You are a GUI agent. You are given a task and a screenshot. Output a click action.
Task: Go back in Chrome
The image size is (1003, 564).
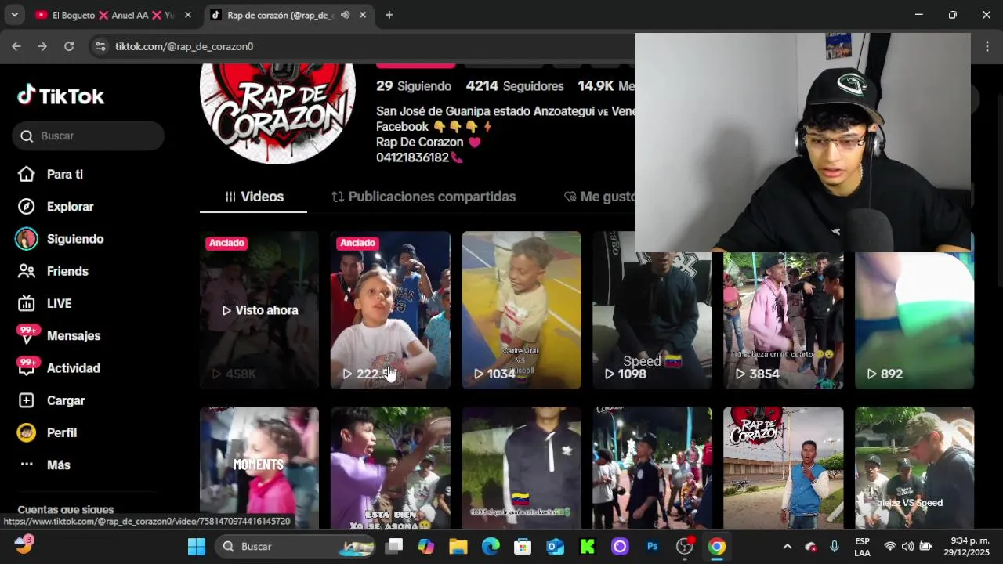[16, 46]
